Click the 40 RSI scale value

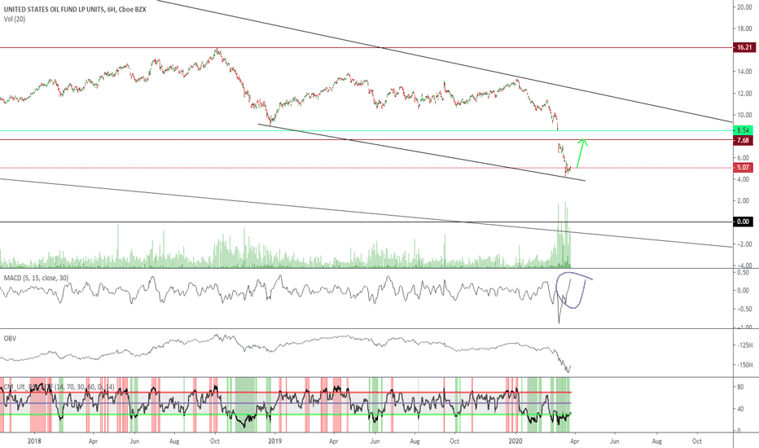point(740,409)
